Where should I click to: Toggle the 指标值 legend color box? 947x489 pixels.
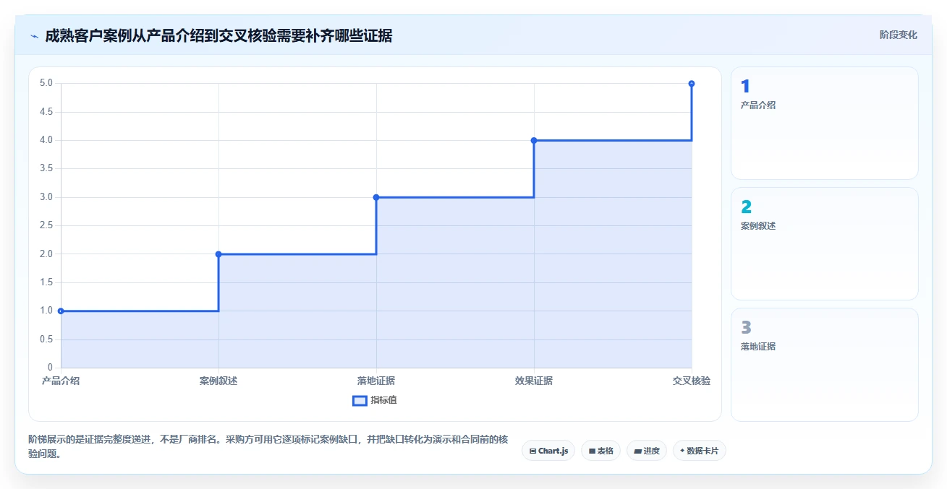point(360,400)
